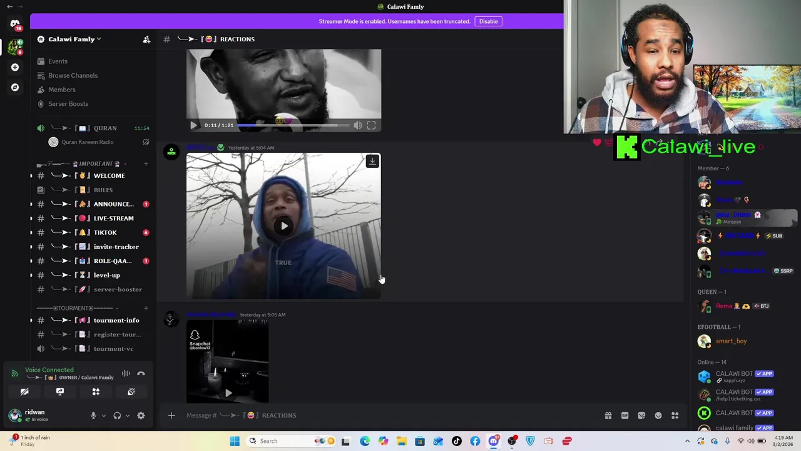The image size is (801, 451).
Task: Play the Snapchat candle video
Action: 228,393
